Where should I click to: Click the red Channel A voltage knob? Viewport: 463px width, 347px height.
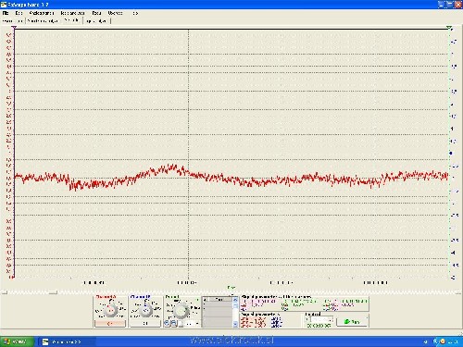point(110,311)
